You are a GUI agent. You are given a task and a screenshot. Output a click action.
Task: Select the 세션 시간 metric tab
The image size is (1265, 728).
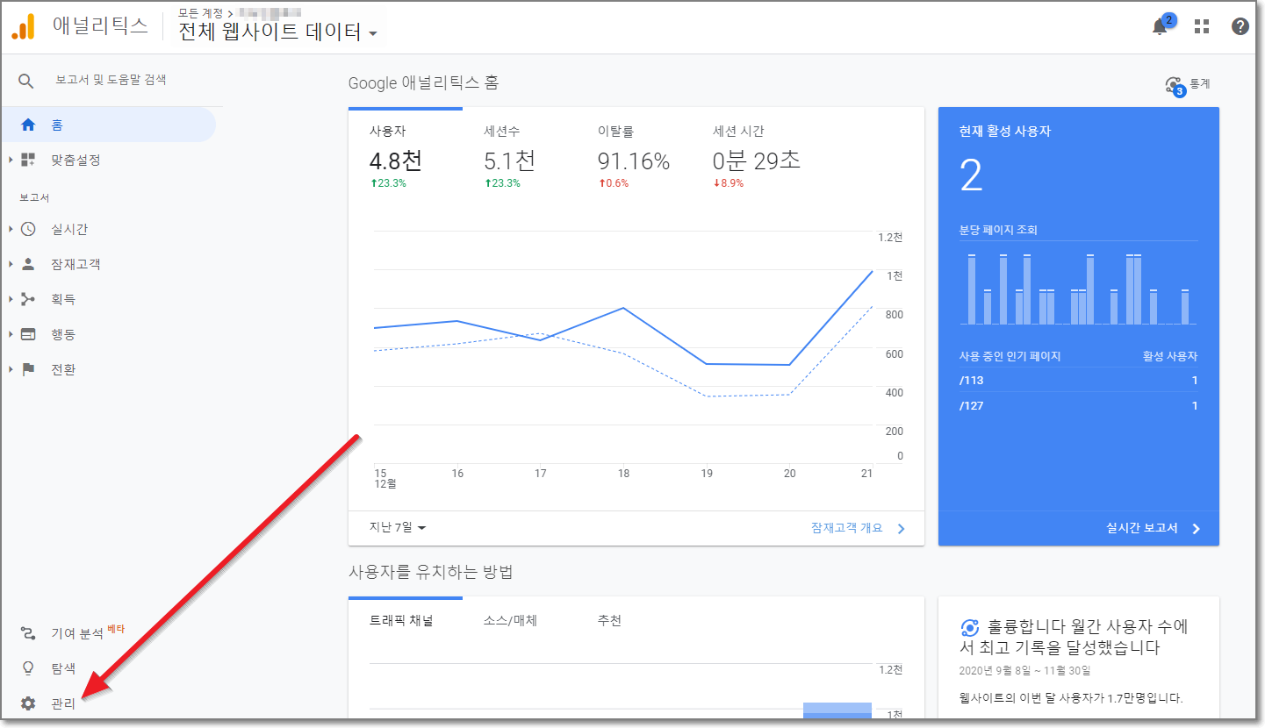click(757, 157)
